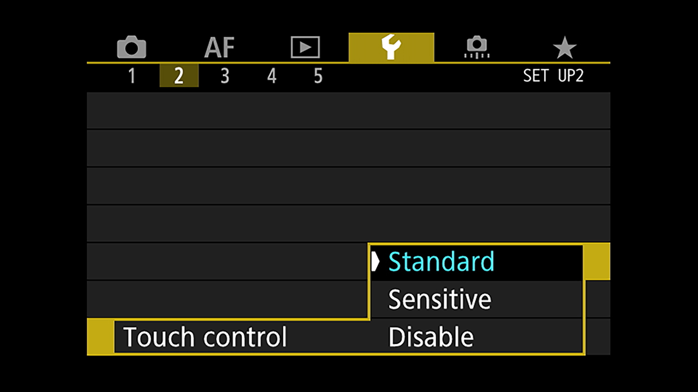The height and width of the screenshot is (392, 698).
Task: Jump to setup page 4
Action: pos(271,76)
